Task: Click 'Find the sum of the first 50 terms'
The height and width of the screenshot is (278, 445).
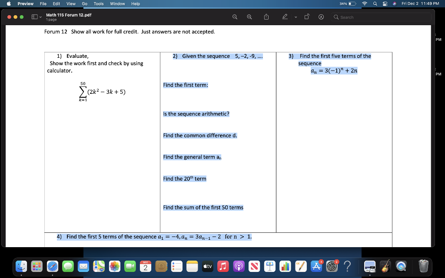Action: tap(203, 207)
